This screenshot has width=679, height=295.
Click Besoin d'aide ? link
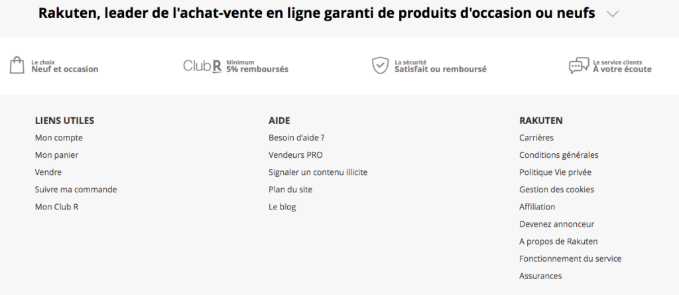tap(296, 138)
